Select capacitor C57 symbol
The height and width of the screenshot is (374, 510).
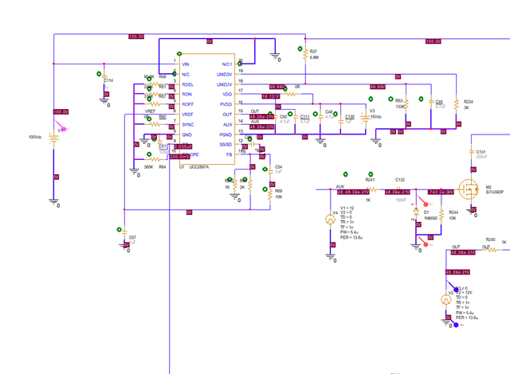[124, 232]
